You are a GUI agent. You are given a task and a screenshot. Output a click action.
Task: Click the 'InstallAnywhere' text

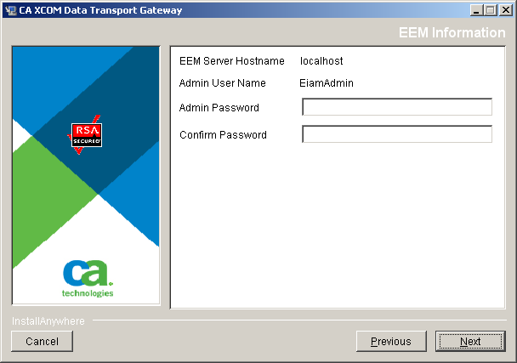click(48, 320)
